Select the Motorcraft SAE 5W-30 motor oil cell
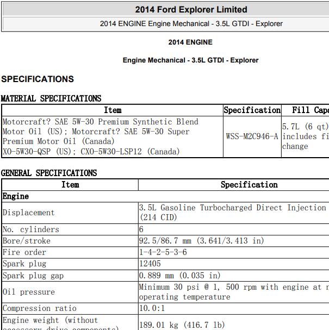This screenshot has height=330, width=329. pos(113,136)
